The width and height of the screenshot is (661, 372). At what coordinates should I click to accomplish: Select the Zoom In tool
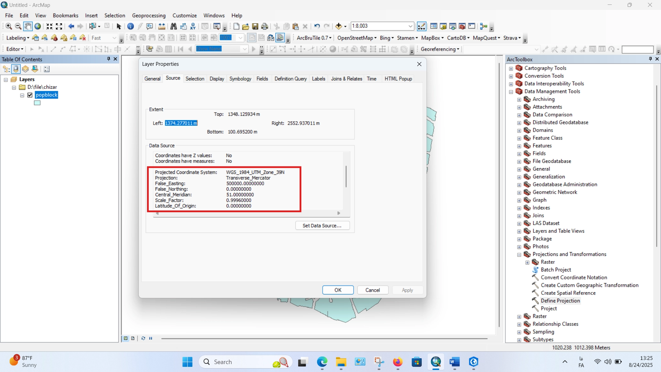tap(9, 26)
